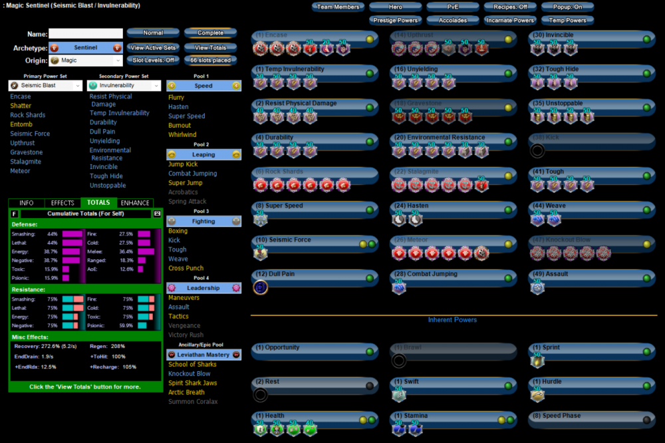Toggle the Rest power indicator dot

pos(370,386)
